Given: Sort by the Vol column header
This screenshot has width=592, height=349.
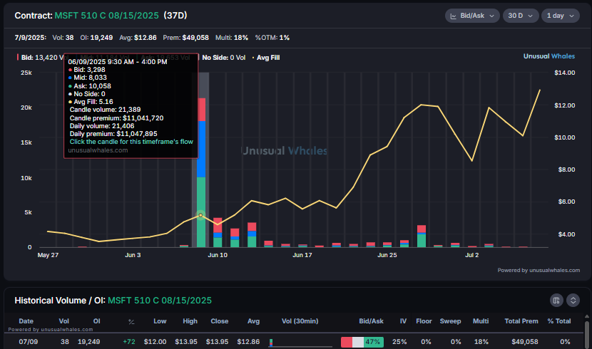Looking at the screenshot, I should [63, 321].
